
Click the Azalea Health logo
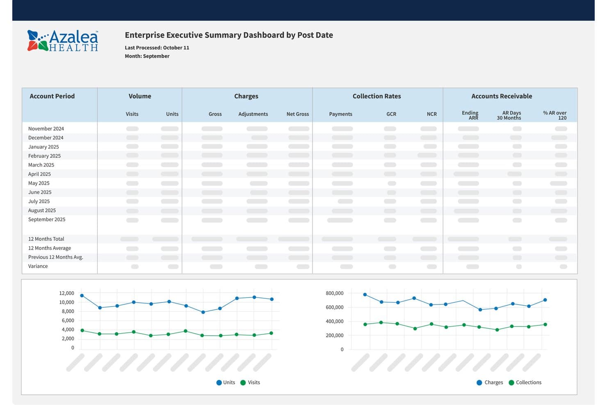tap(63, 41)
